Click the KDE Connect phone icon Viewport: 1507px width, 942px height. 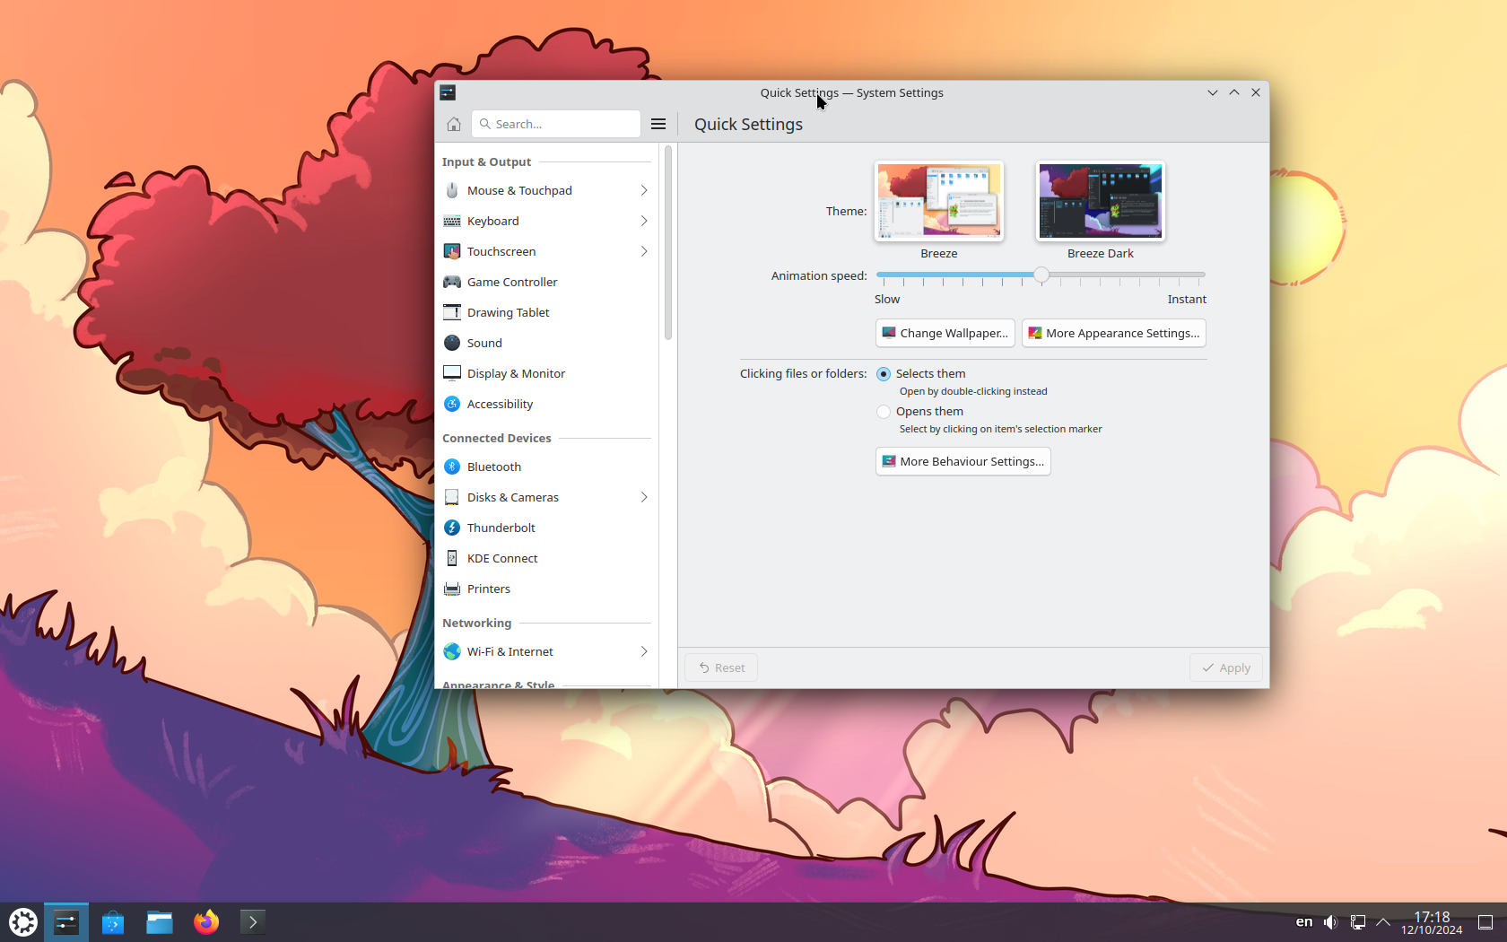click(452, 558)
